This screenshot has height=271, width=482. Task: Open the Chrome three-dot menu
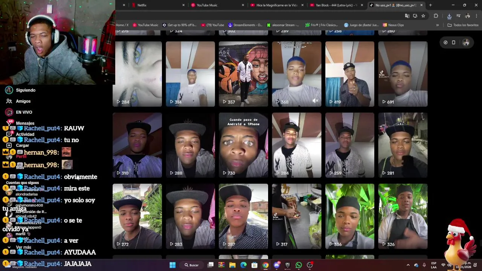click(477, 16)
